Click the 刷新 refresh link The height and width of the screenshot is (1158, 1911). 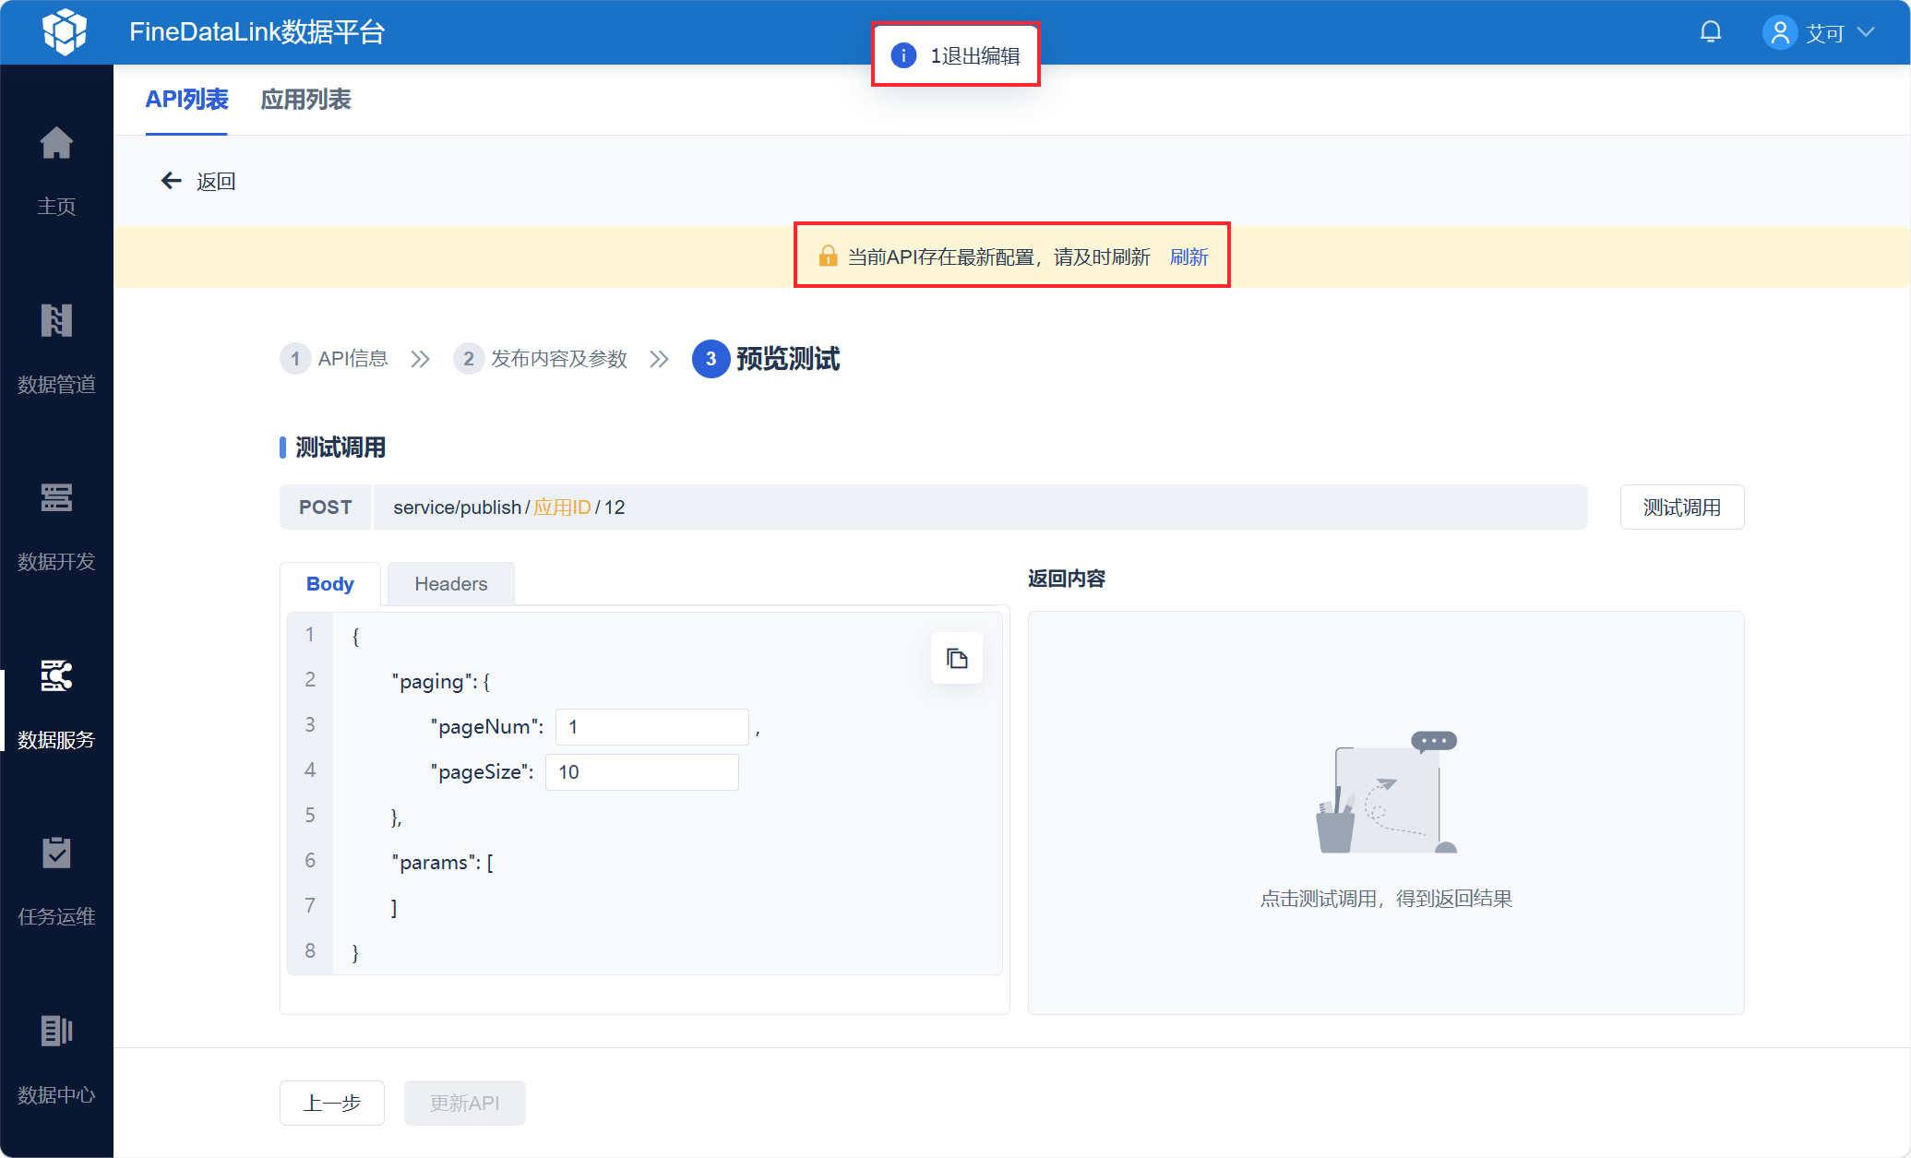tap(1188, 257)
